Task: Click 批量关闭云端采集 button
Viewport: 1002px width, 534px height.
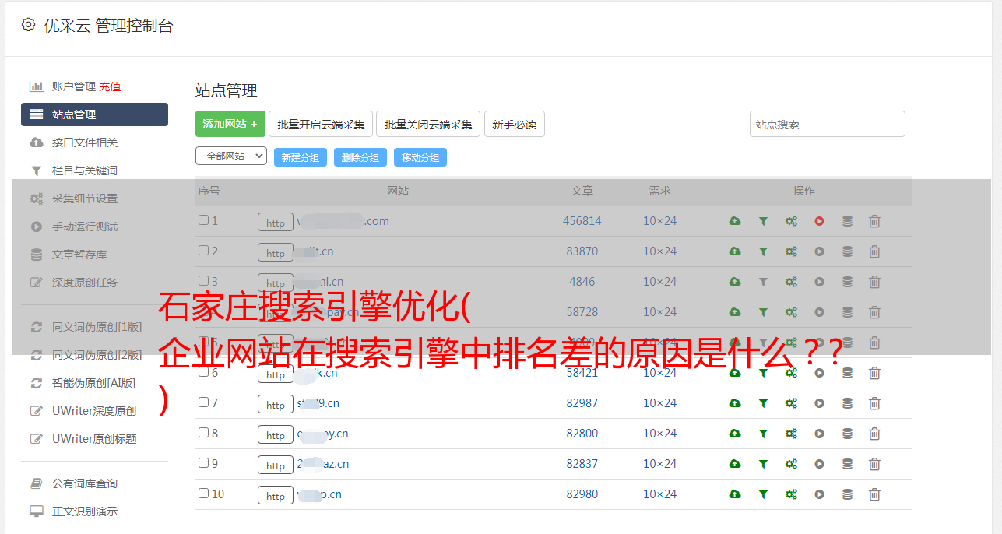Action: click(428, 124)
